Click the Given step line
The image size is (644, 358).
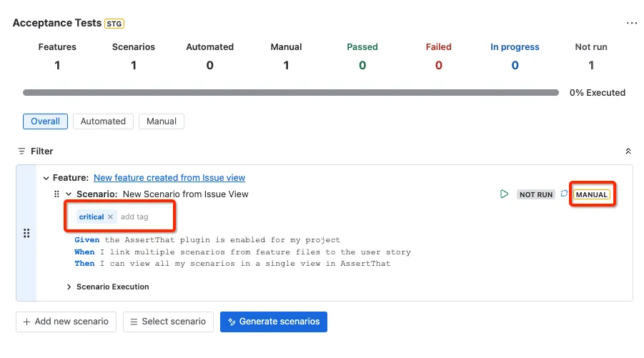(207, 240)
